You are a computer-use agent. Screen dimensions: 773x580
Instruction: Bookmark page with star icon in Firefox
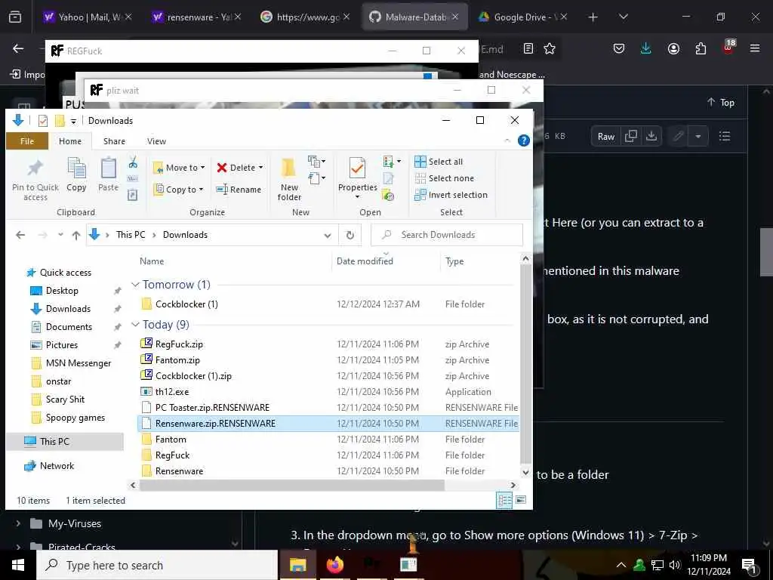[550, 48]
